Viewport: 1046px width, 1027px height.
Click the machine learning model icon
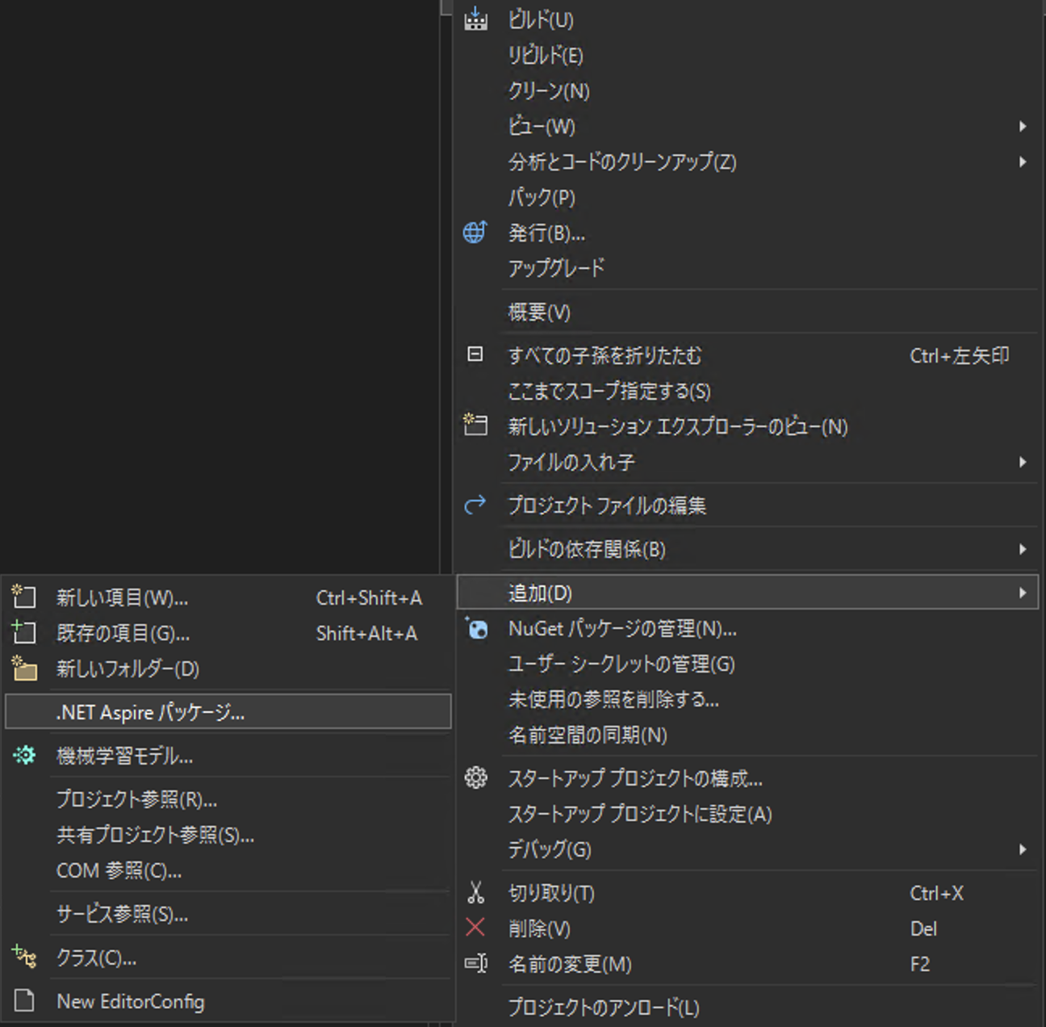pyautogui.click(x=24, y=755)
